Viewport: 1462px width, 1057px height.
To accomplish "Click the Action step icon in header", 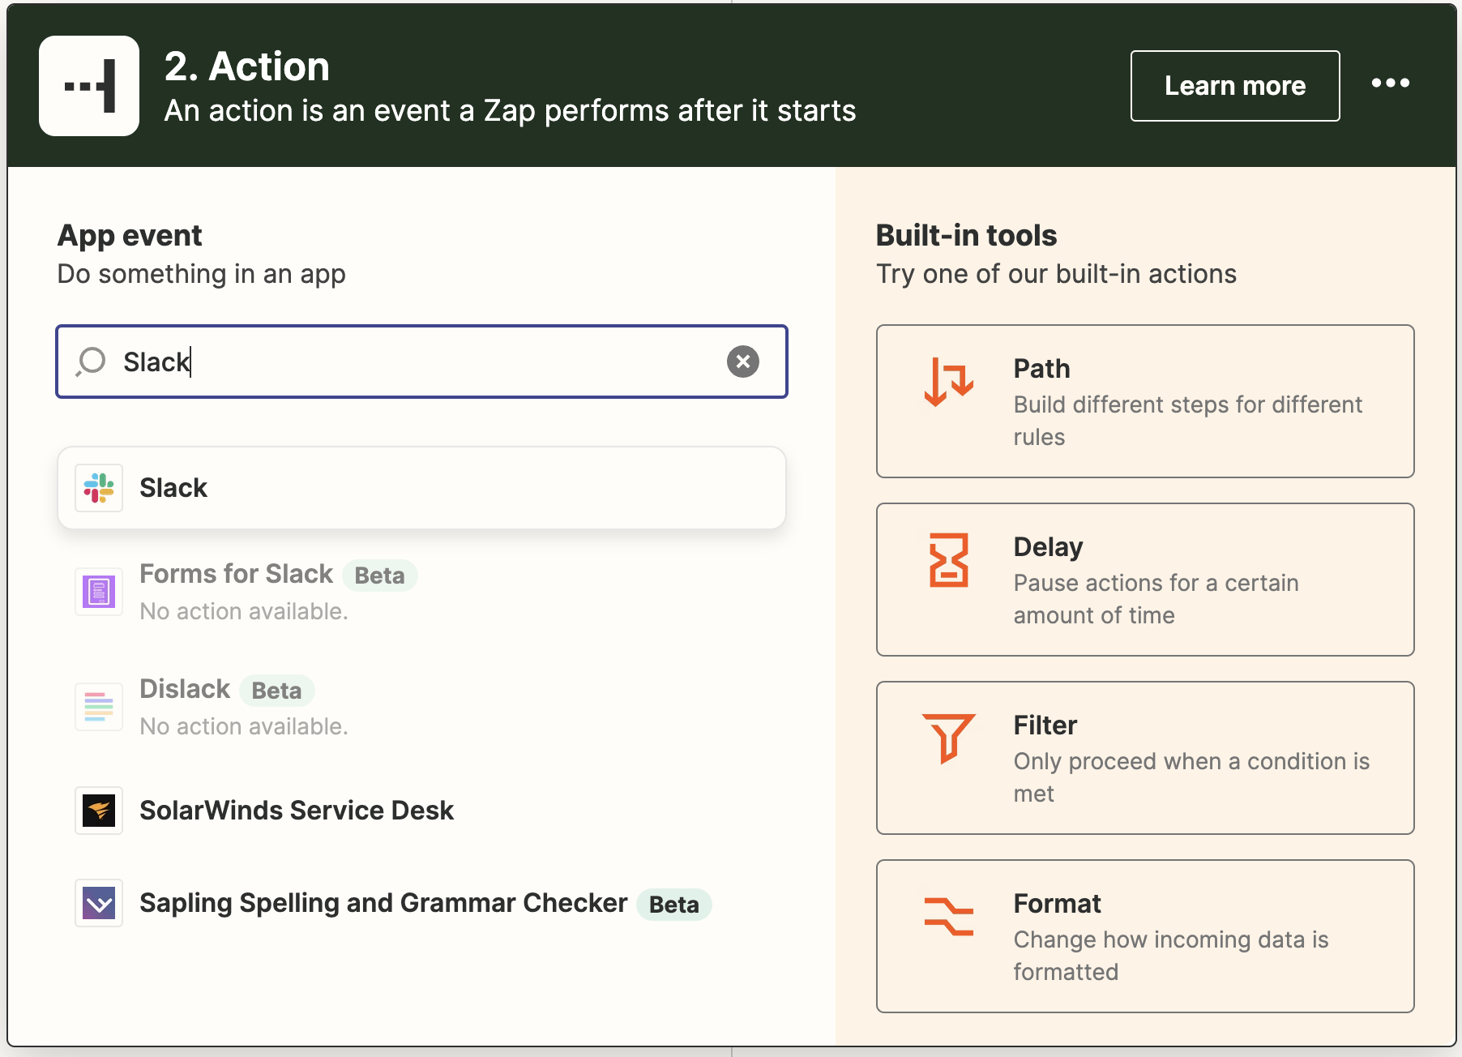I will pos(89,86).
